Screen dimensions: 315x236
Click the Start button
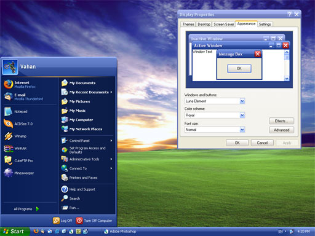(14, 232)
